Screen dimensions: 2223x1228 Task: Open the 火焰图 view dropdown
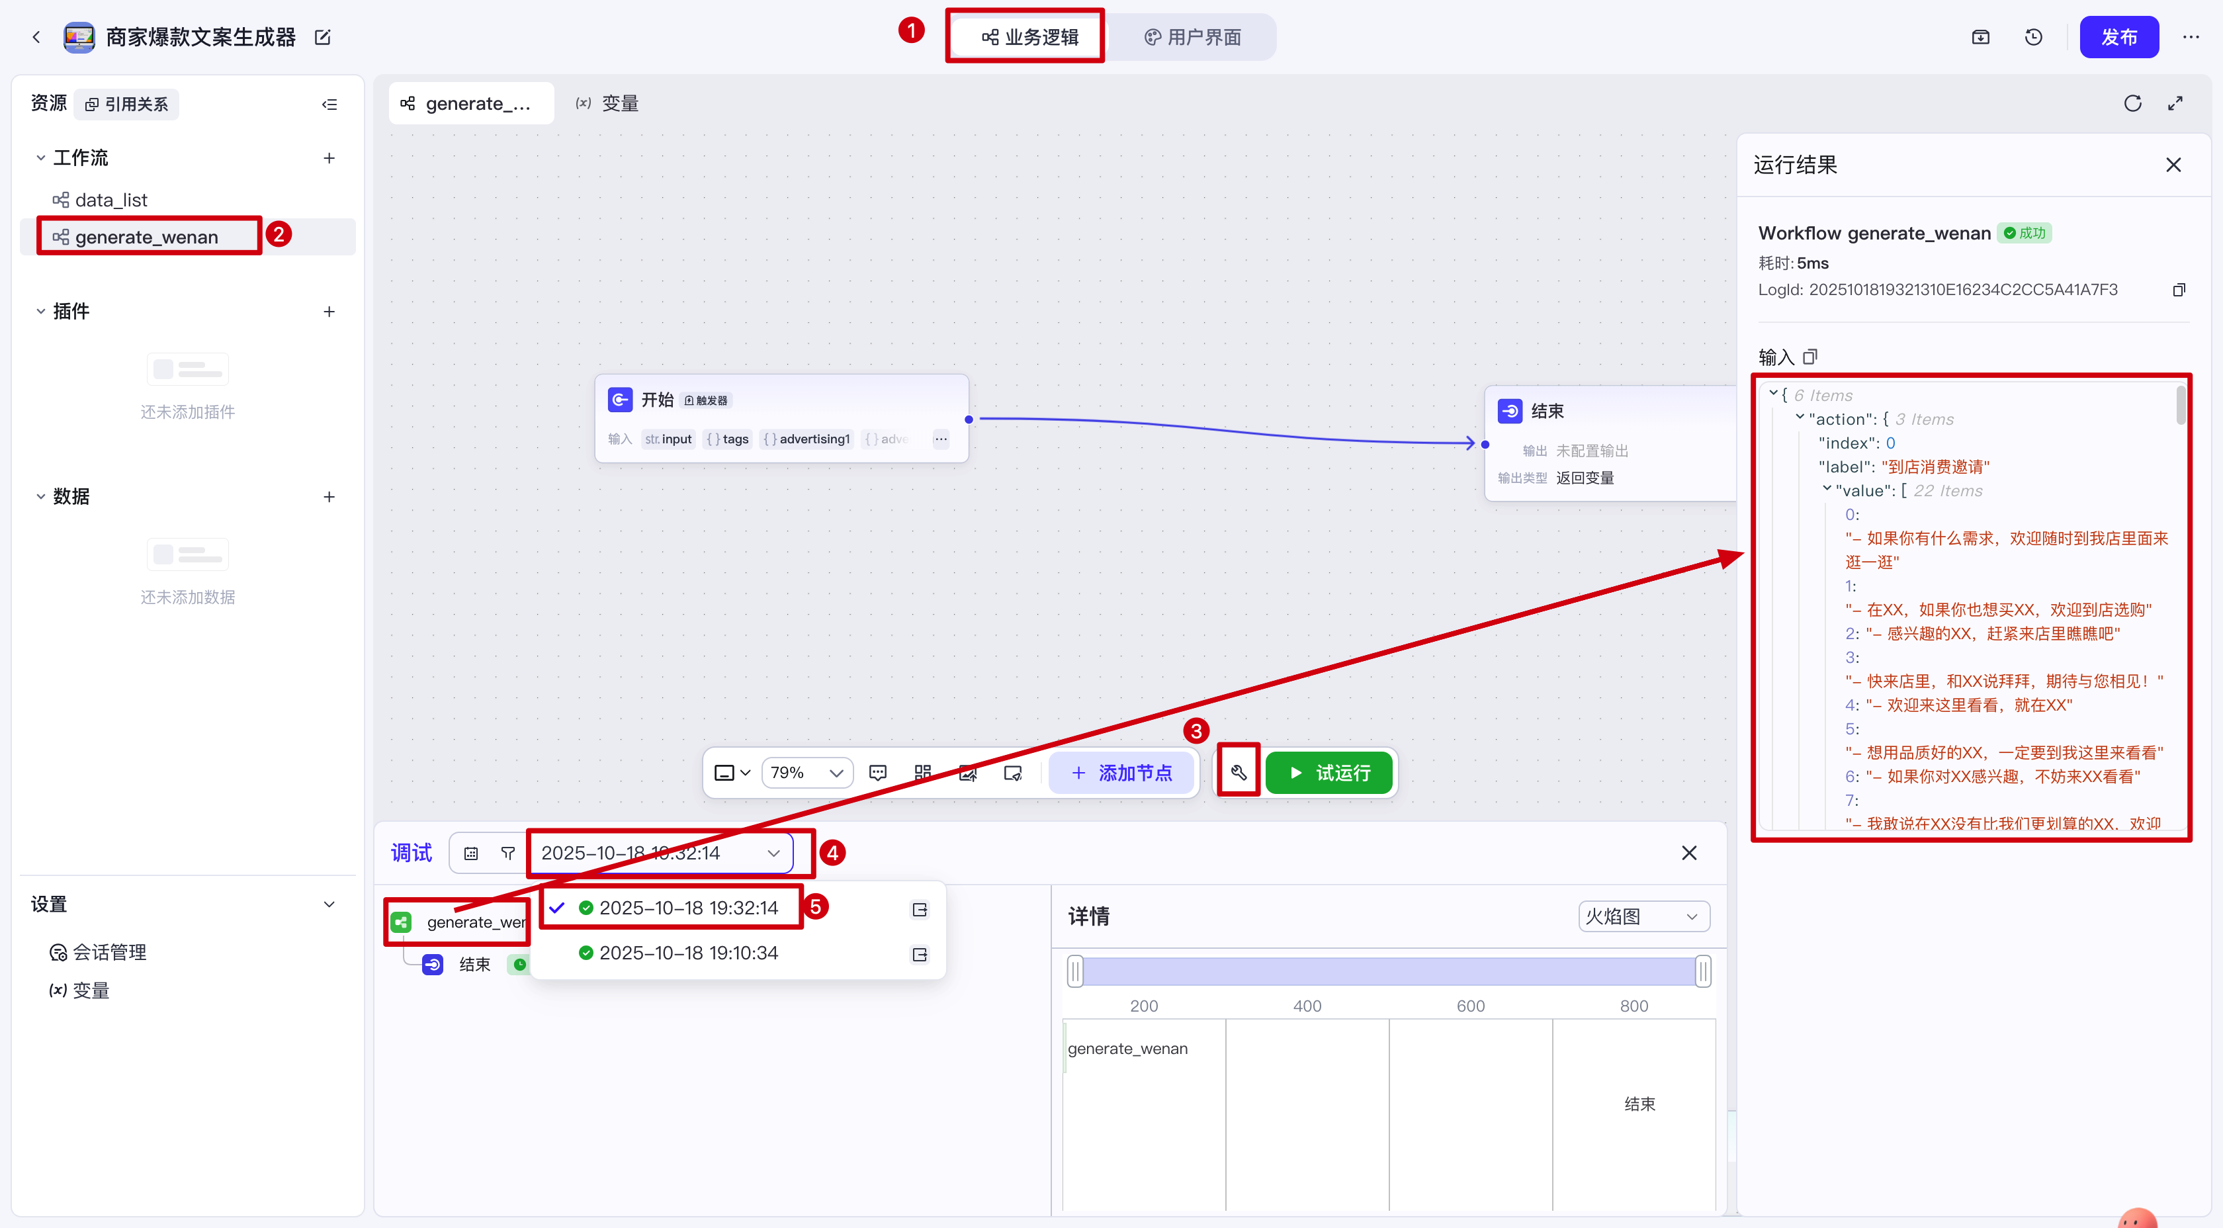(x=1643, y=916)
